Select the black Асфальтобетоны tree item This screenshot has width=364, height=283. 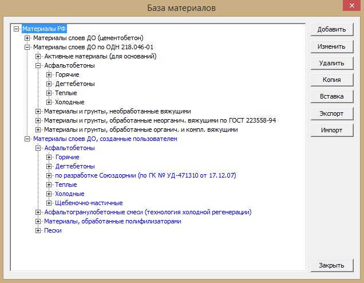[x=69, y=66]
